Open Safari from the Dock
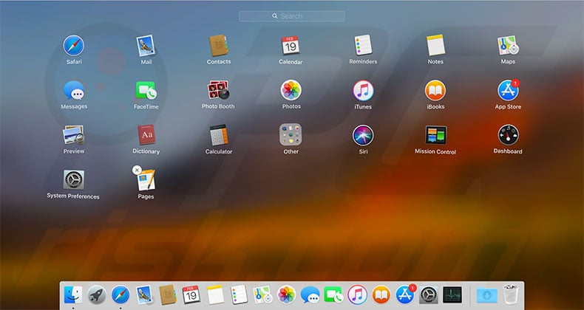 120,294
